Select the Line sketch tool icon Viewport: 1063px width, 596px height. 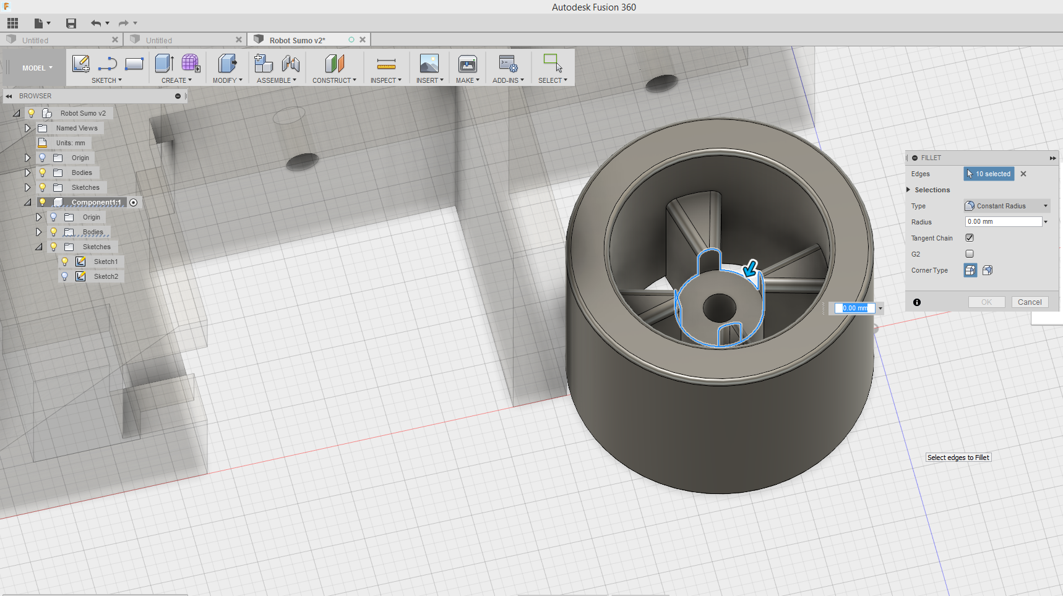click(x=108, y=63)
